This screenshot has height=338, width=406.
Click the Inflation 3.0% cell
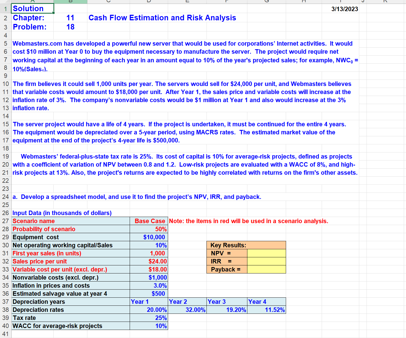(149, 285)
